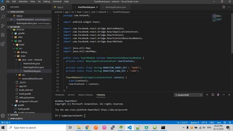Expand the build folder
Viewport: 233px width, 131px height.
[x=14, y=44]
